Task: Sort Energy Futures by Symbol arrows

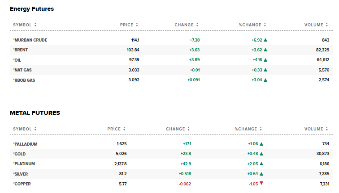Action: tap(35, 25)
